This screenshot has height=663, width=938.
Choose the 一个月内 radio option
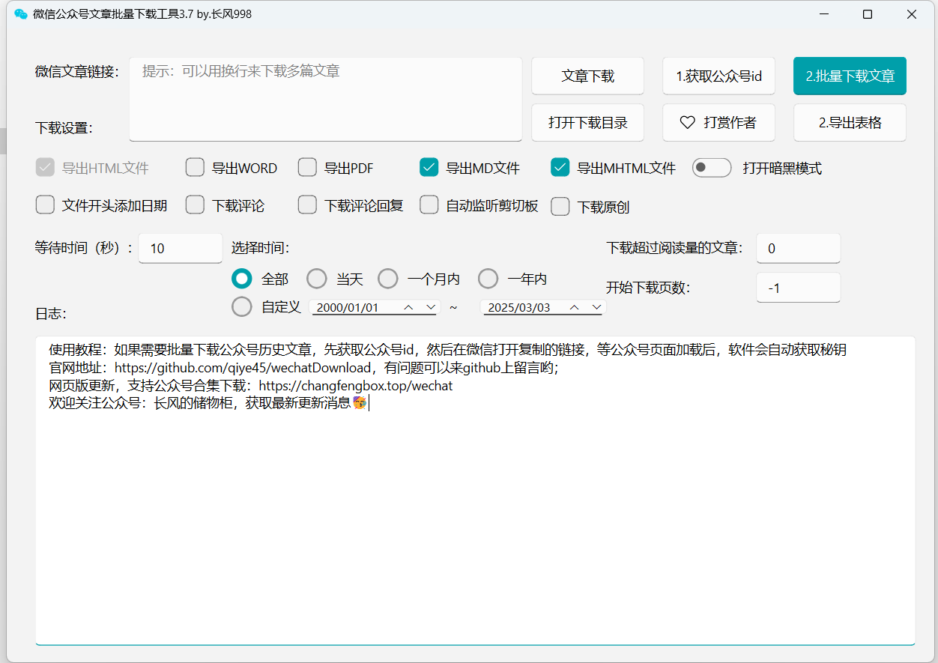point(388,279)
